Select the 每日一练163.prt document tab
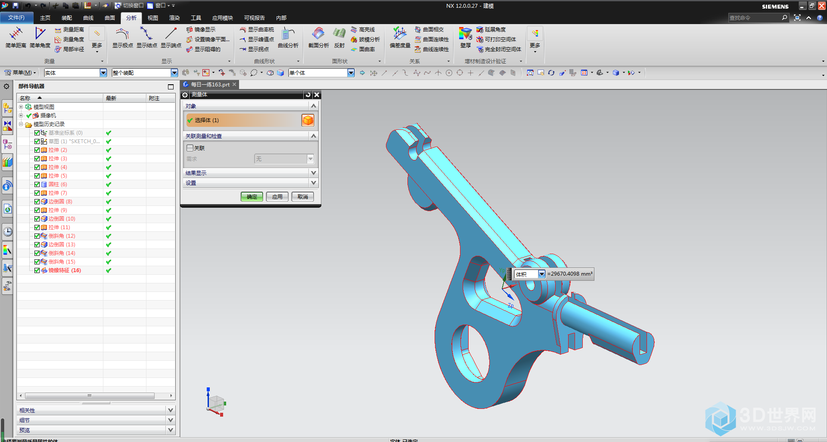 210,85
